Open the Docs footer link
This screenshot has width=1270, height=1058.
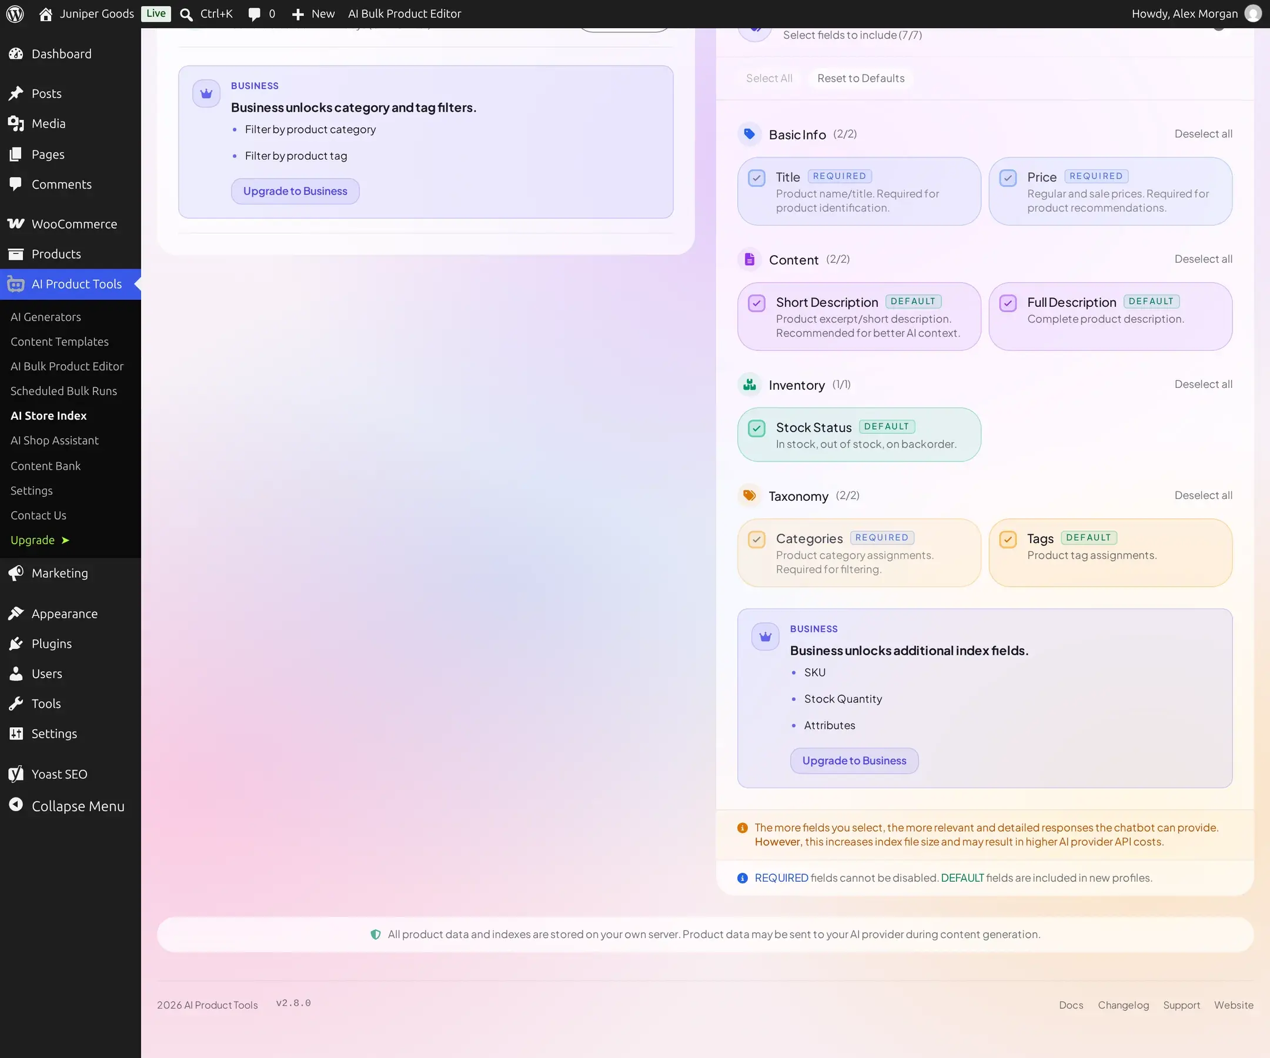pos(1071,1005)
